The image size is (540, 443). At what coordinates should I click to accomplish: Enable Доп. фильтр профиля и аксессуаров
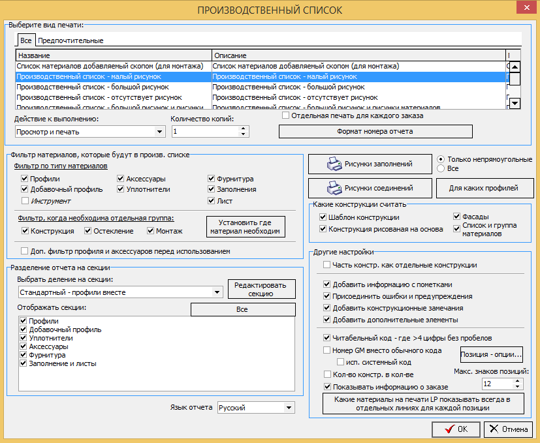(24, 251)
